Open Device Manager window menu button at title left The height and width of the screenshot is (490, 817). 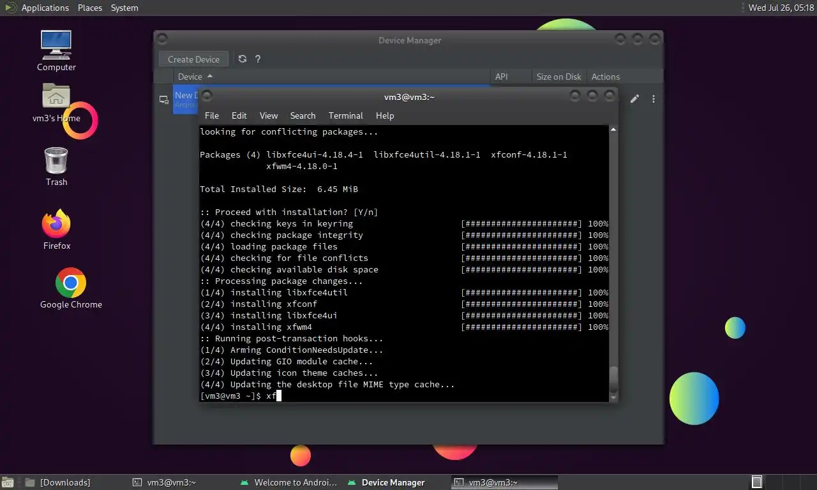pos(161,40)
